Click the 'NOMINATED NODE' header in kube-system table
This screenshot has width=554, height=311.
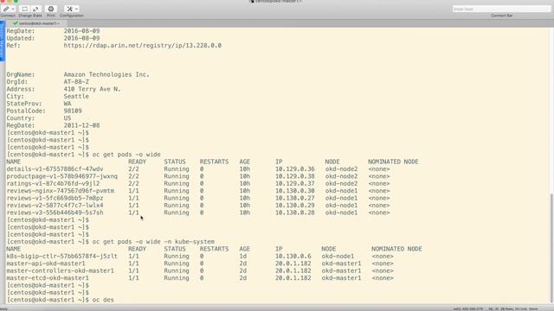point(396,249)
